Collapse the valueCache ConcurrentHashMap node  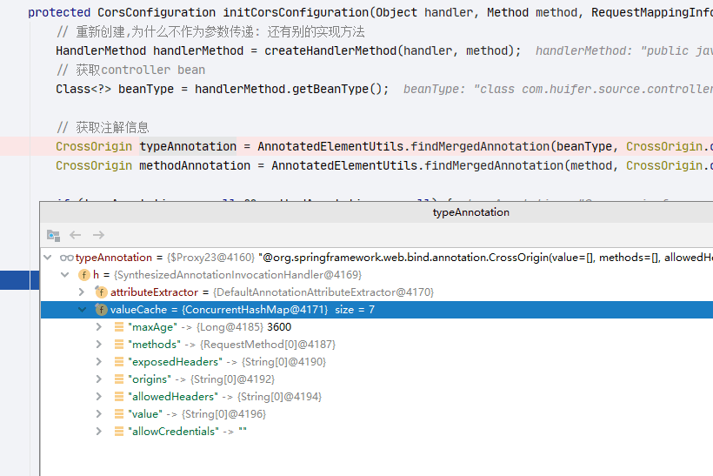tap(83, 310)
